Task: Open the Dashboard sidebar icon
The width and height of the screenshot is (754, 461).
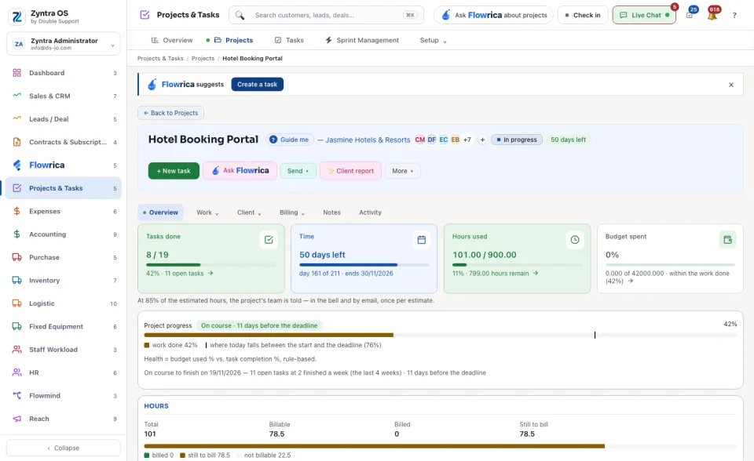Action: [16, 73]
